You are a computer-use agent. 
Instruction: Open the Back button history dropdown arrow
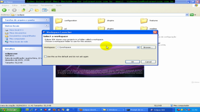click(9, 10)
